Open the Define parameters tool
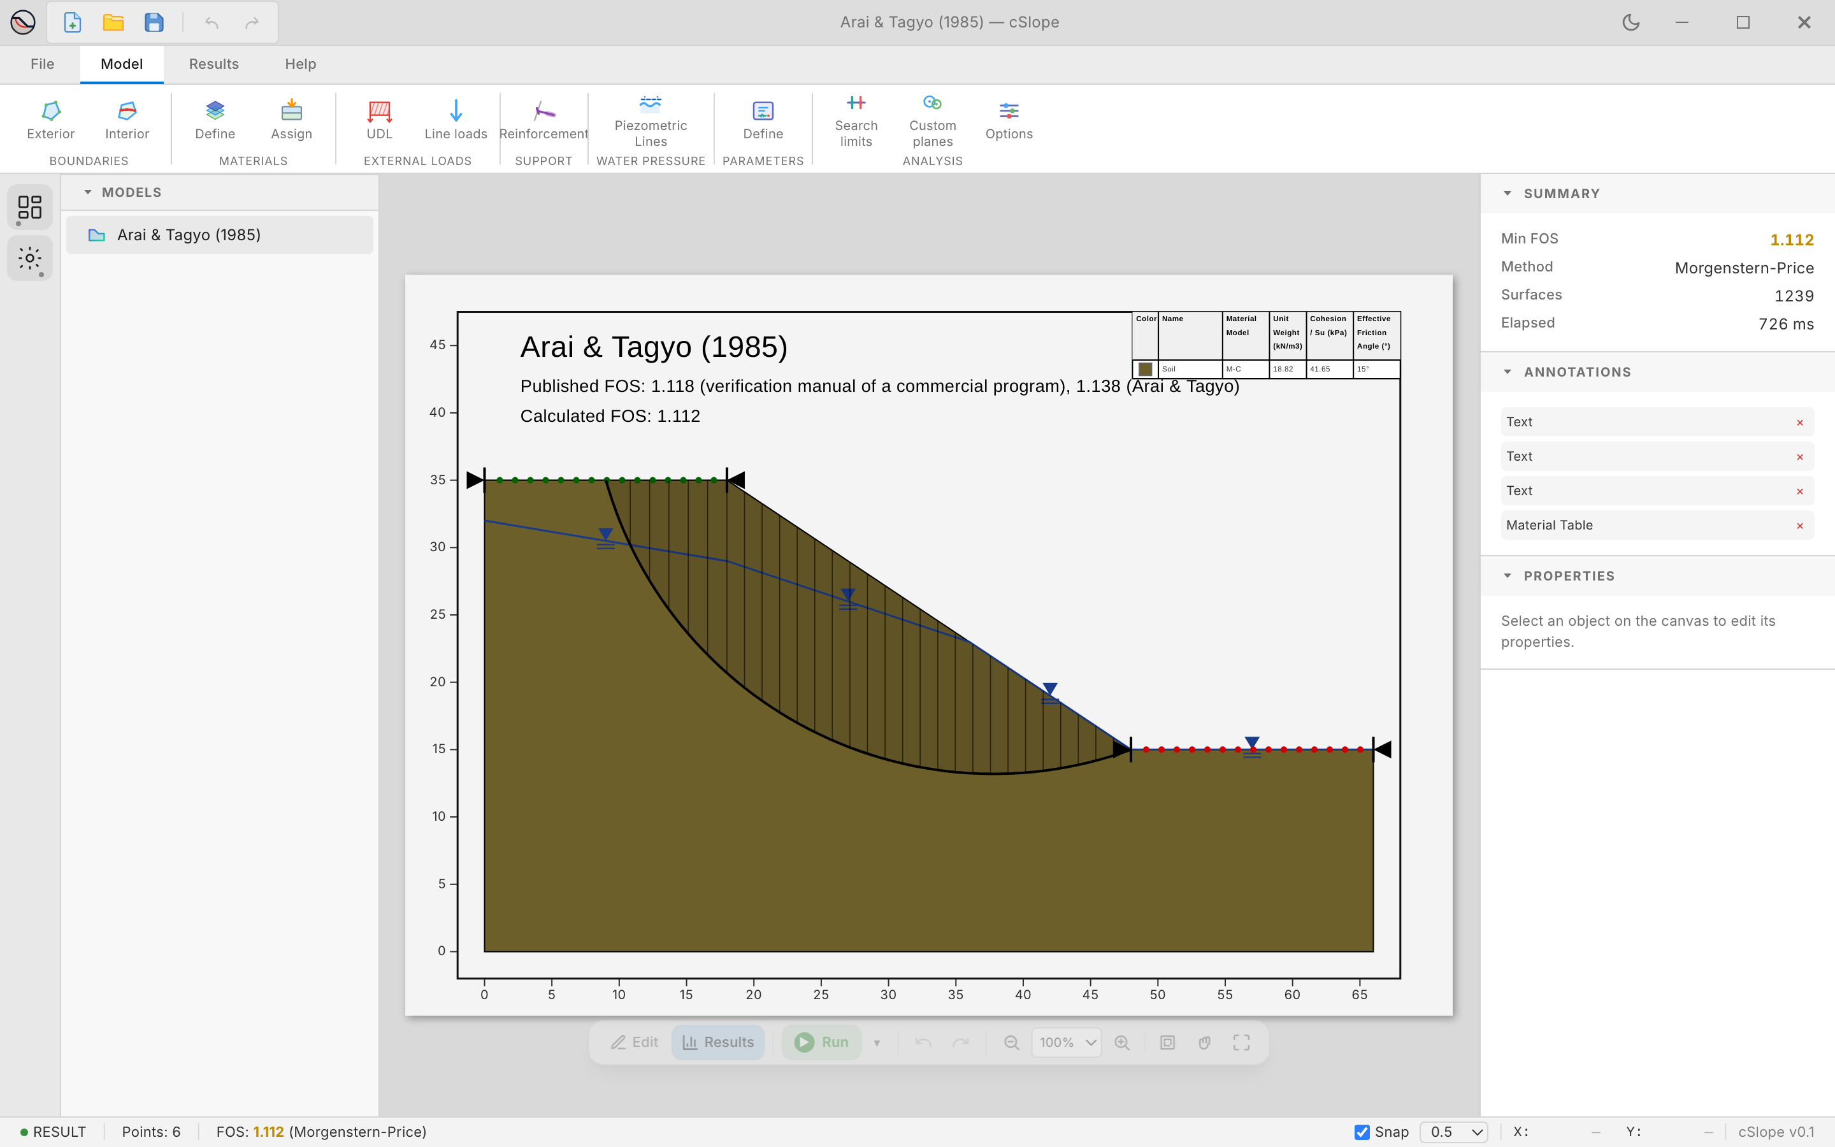This screenshot has height=1147, width=1835. click(763, 120)
